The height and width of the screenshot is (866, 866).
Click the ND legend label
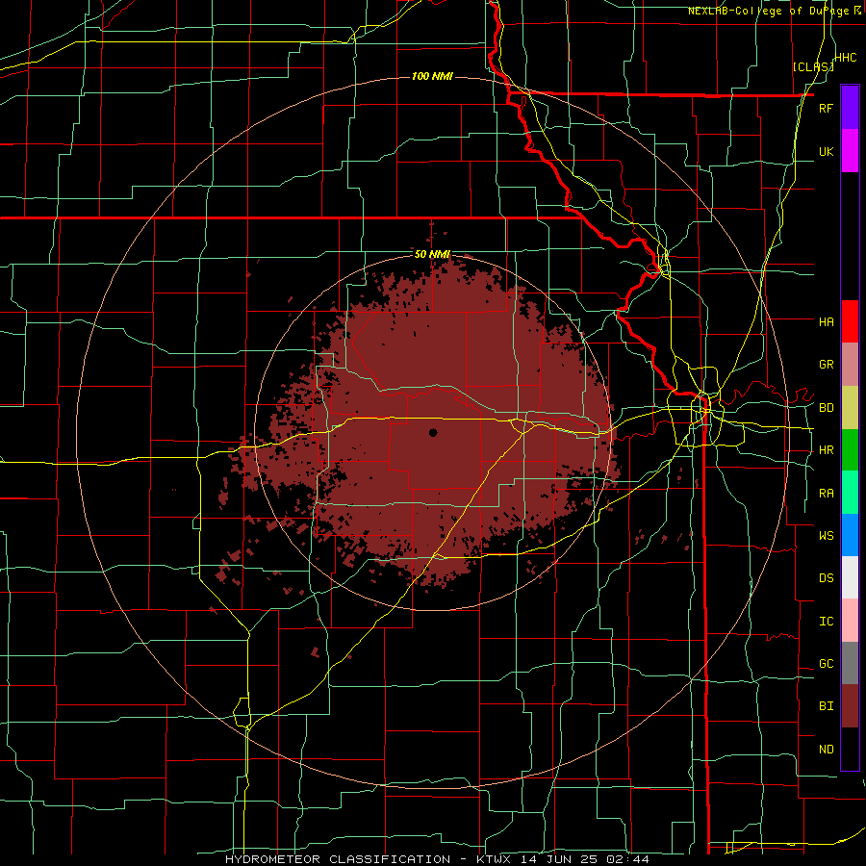[826, 750]
